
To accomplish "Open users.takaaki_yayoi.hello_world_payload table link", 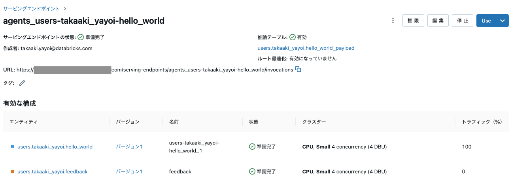I will tap(306, 48).
